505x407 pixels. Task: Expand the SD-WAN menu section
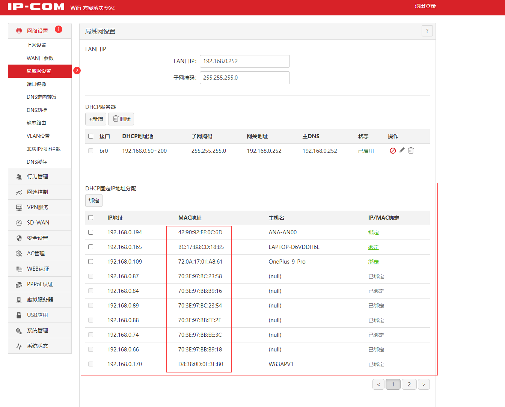tap(40, 223)
